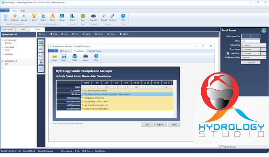Enable the 50-yr Active checkbox
This screenshot has height=157, width=269.
tap(156, 87)
